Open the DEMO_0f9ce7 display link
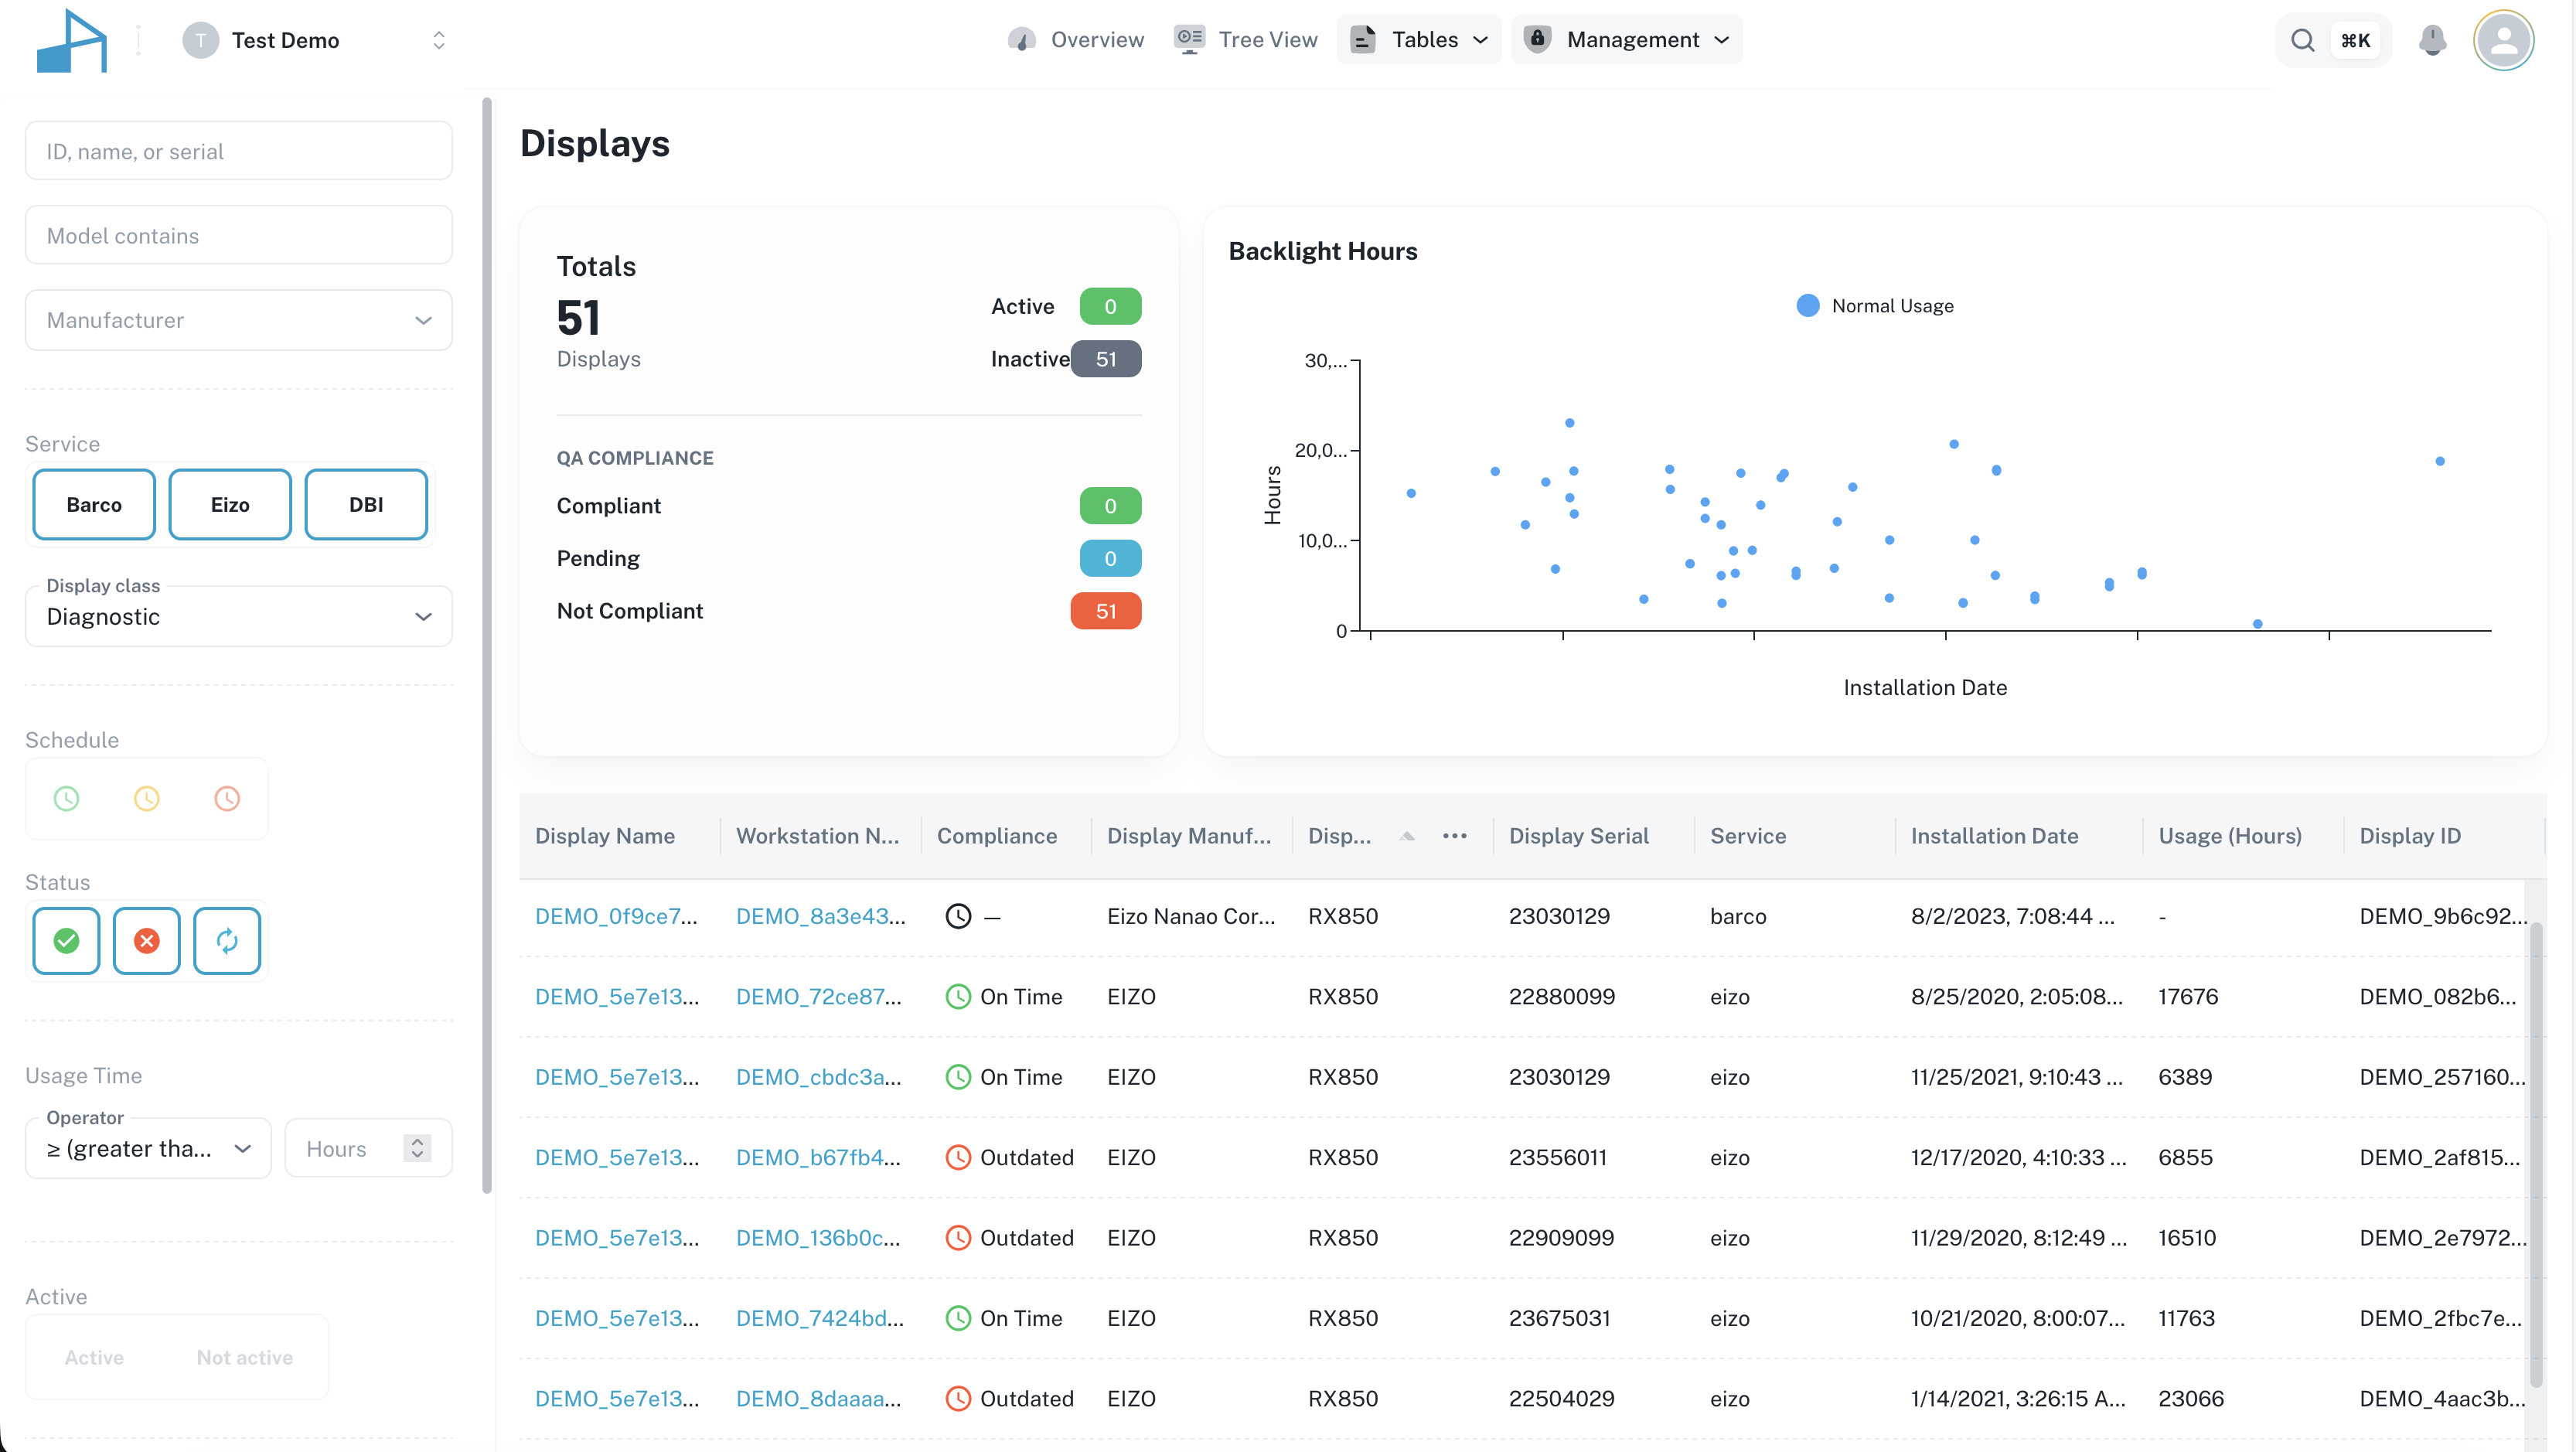The width and height of the screenshot is (2576, 1452). (616, 916)
